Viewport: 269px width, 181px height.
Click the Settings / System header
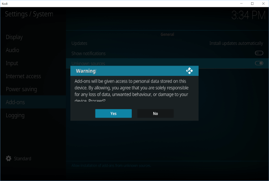tap(29, 14)
